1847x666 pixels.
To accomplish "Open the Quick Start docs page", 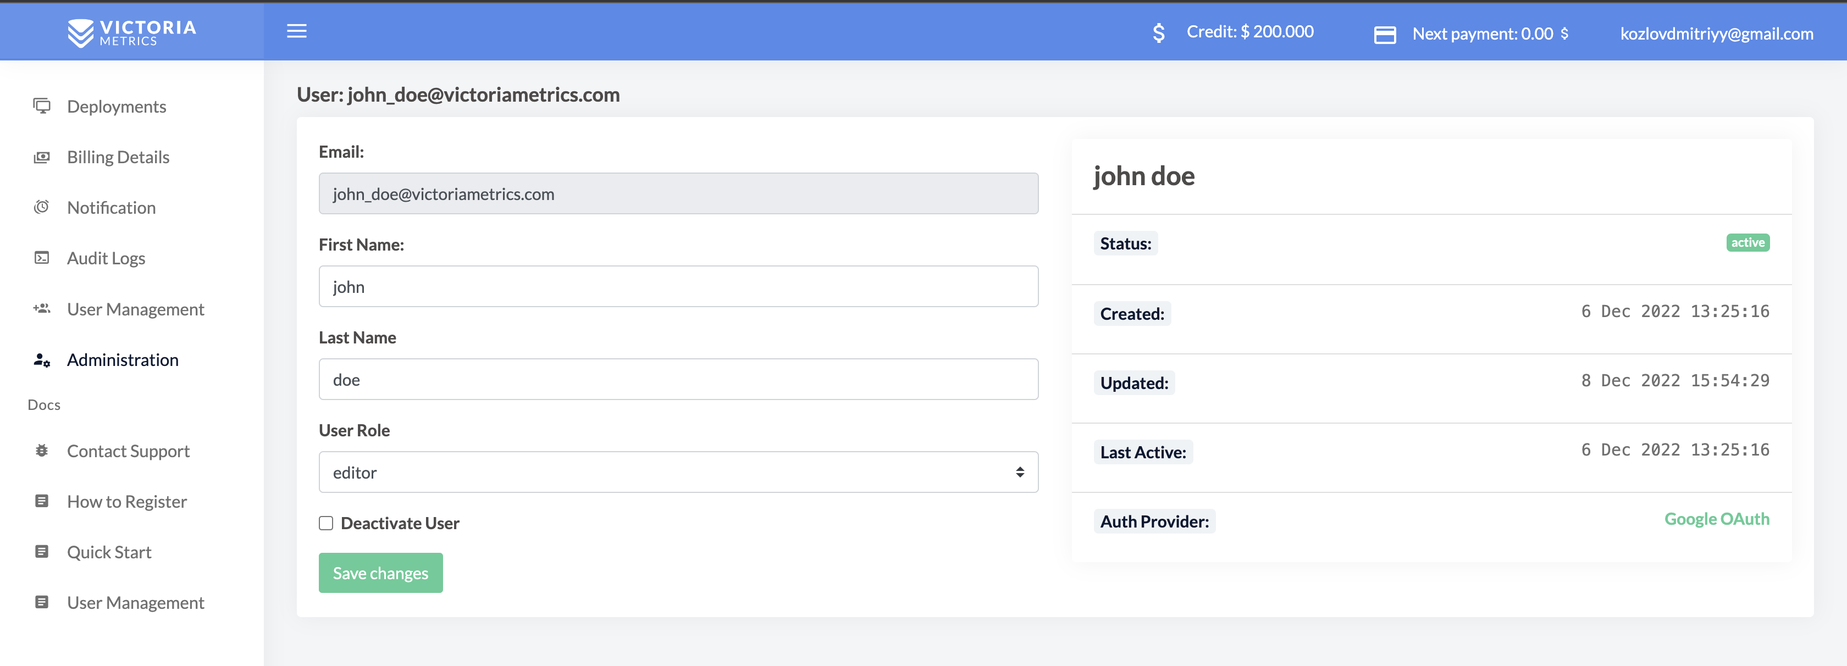I will click(109, 552).
